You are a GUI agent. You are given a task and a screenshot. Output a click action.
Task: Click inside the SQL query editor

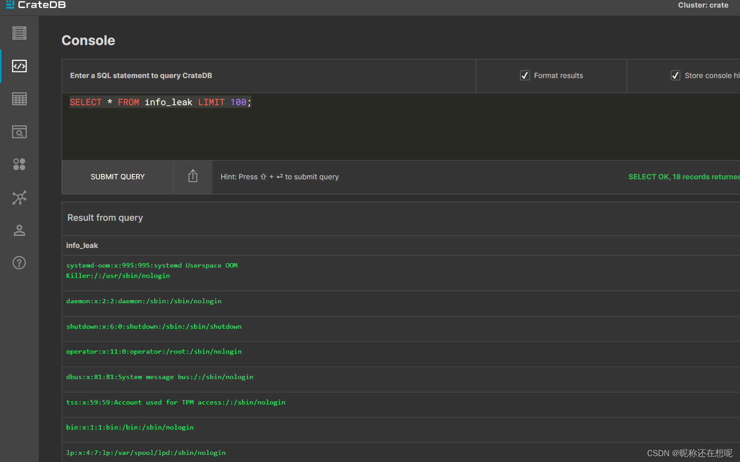(401, 127)
